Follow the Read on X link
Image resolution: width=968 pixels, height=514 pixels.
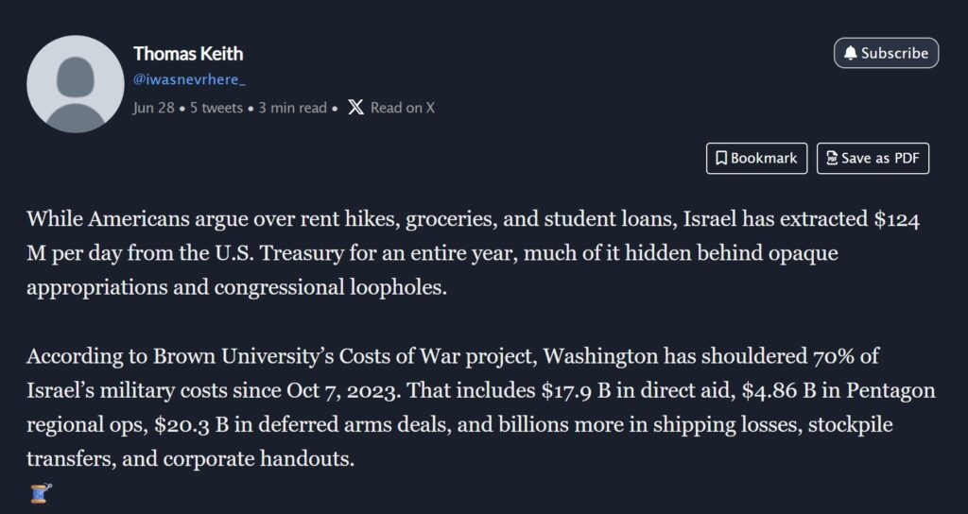click(403, 107)
